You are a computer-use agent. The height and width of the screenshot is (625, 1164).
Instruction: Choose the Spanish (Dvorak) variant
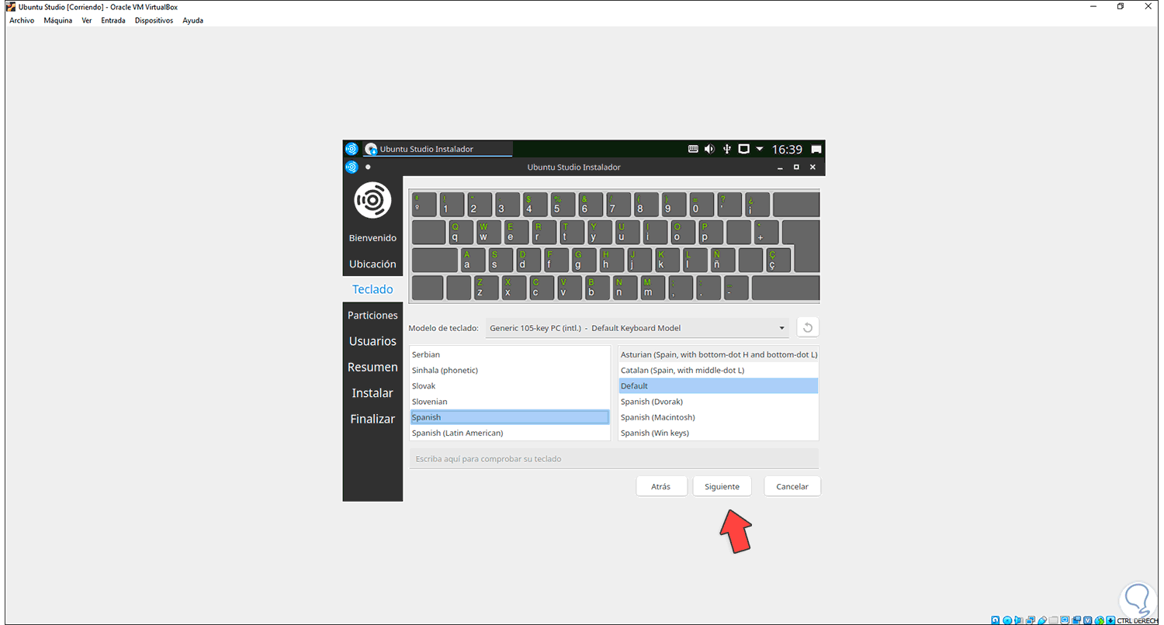pyautogui.click(x=719, y=402)
